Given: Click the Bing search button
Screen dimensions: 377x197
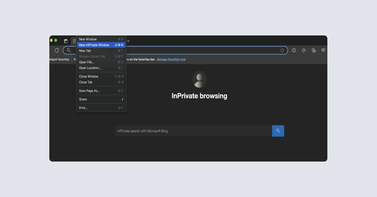Looking at the screenshot, I should coord(278,131).
